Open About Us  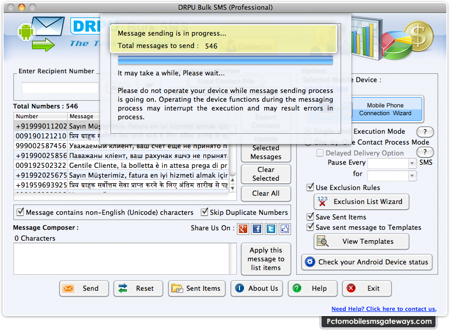[x=256, y=288]
